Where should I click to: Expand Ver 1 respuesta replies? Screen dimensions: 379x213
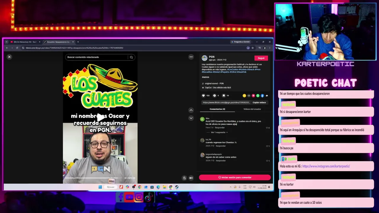[x=219, y=133]
